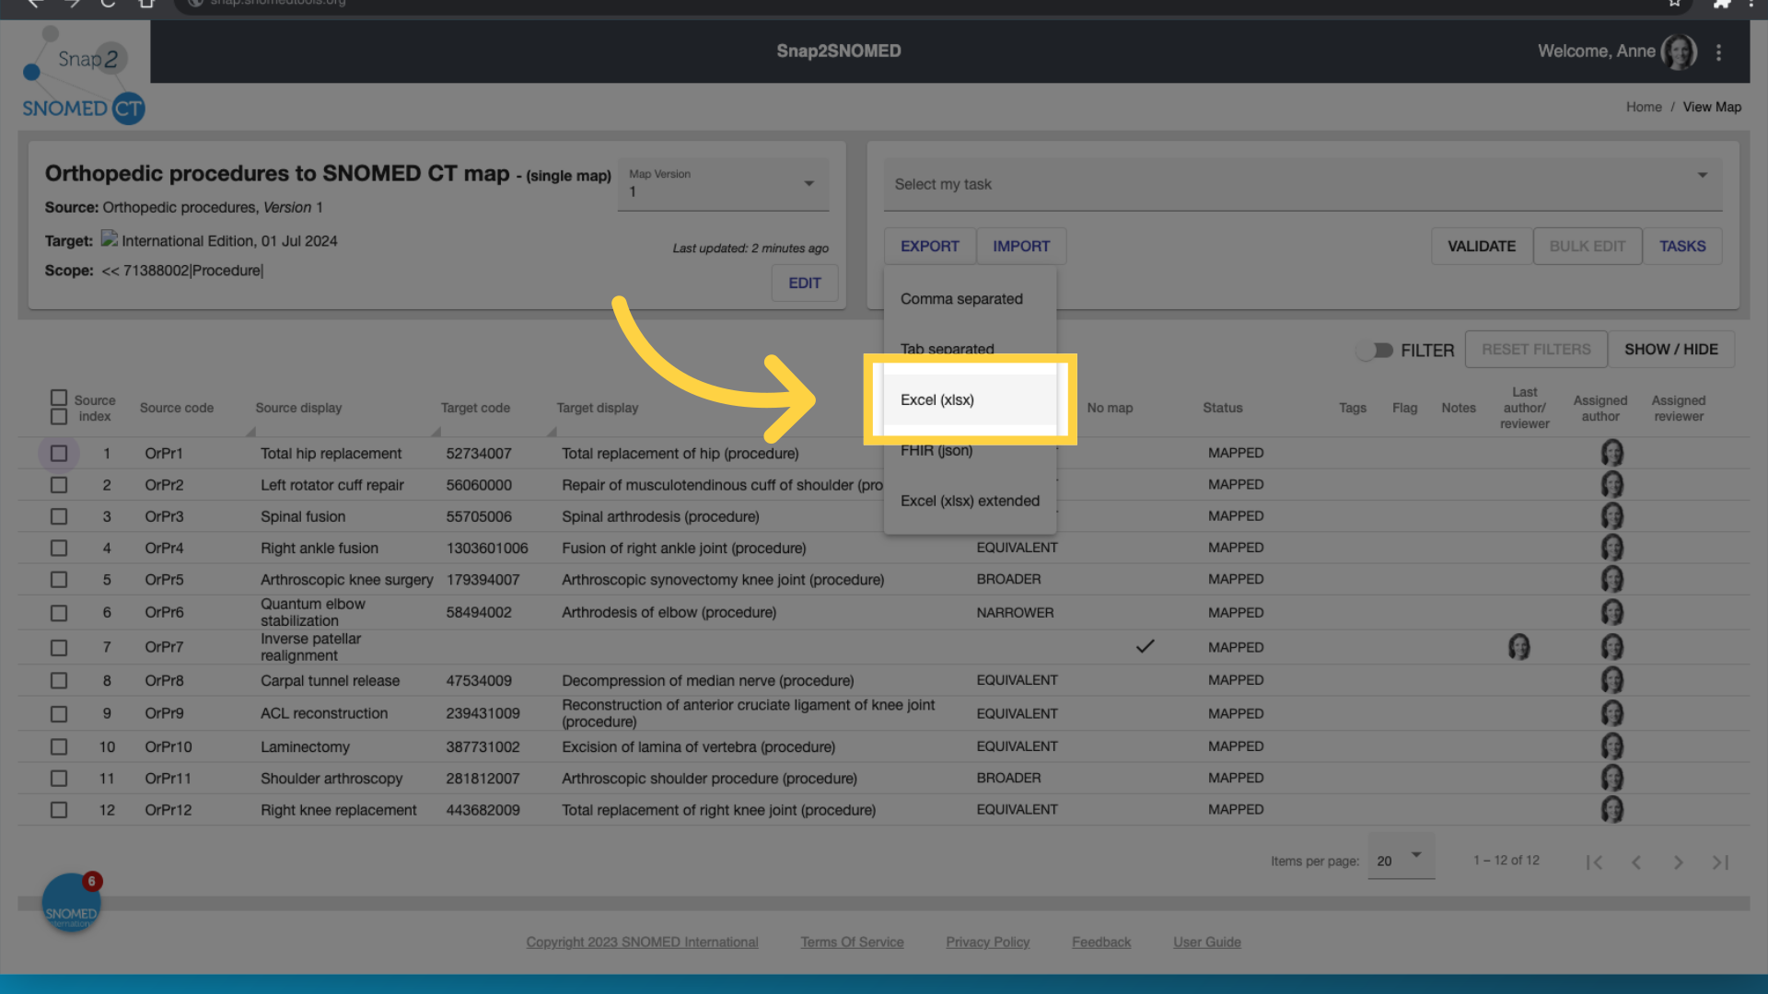
Task: Click assigned author avatar for OrPr1 row
Action: 1611,453
